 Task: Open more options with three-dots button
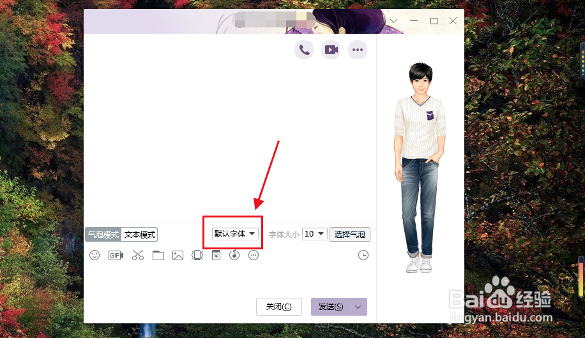click(x=358, y=50)
